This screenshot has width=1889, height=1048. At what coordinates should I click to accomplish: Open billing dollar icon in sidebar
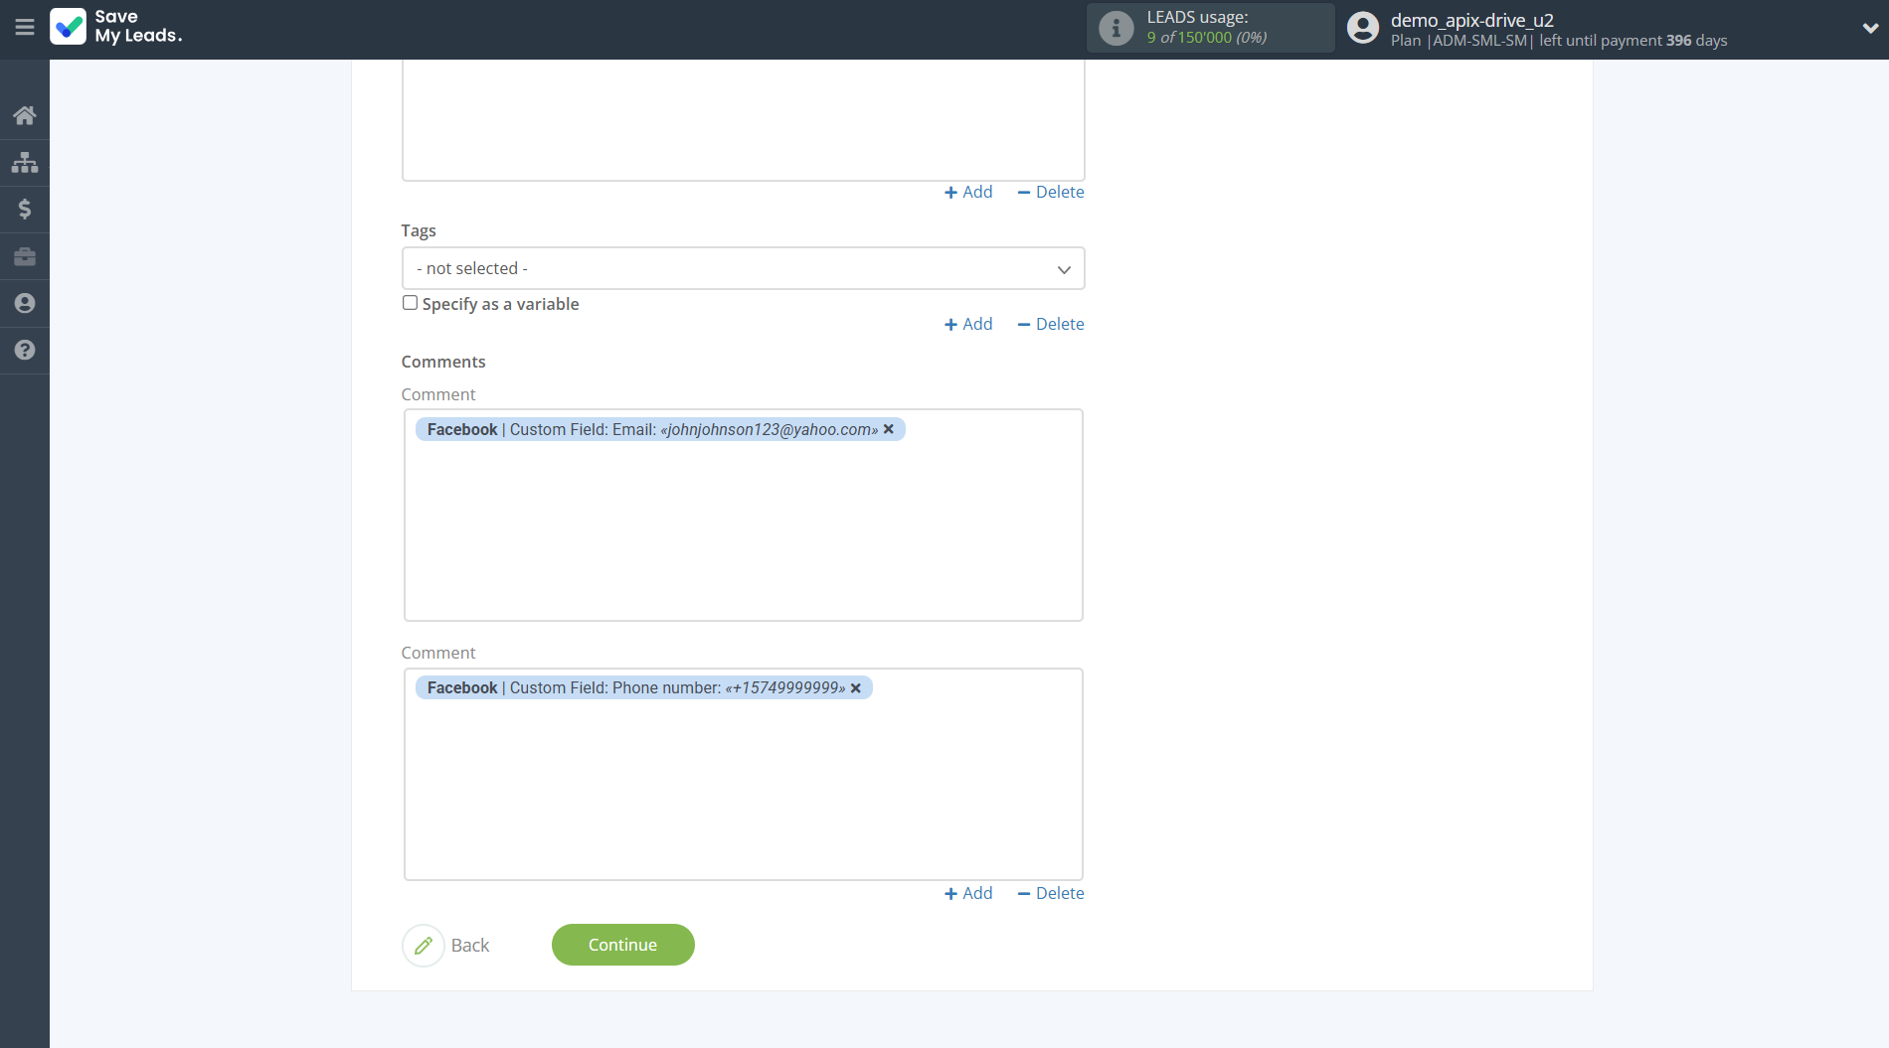(25, 209)
